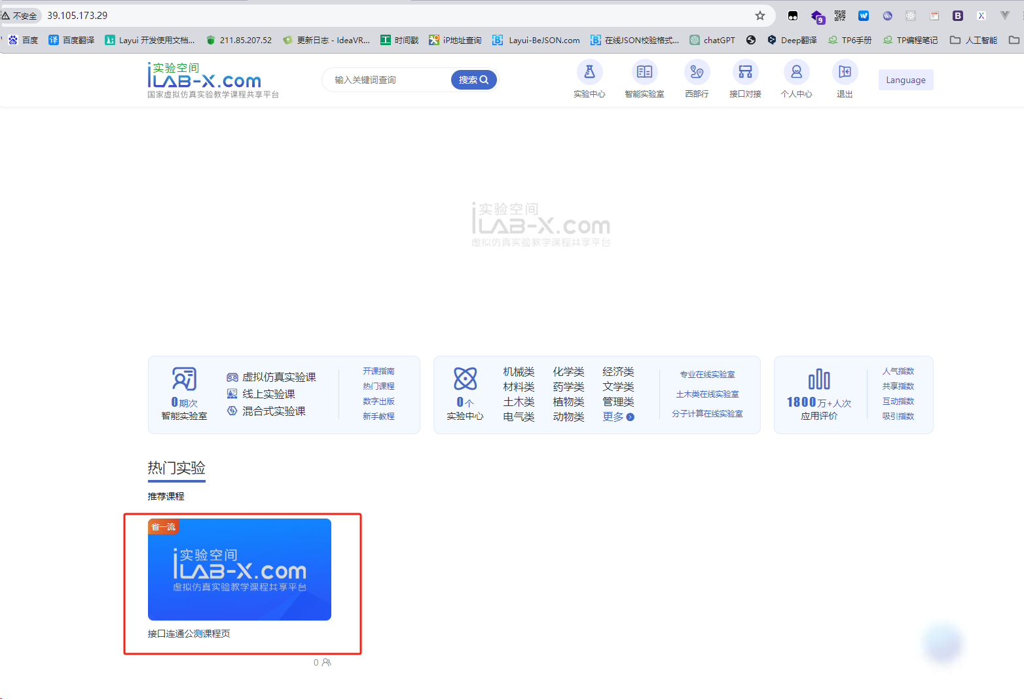
Task: Open the 百度翻译 bookmark
Action: tap(71, 40)
